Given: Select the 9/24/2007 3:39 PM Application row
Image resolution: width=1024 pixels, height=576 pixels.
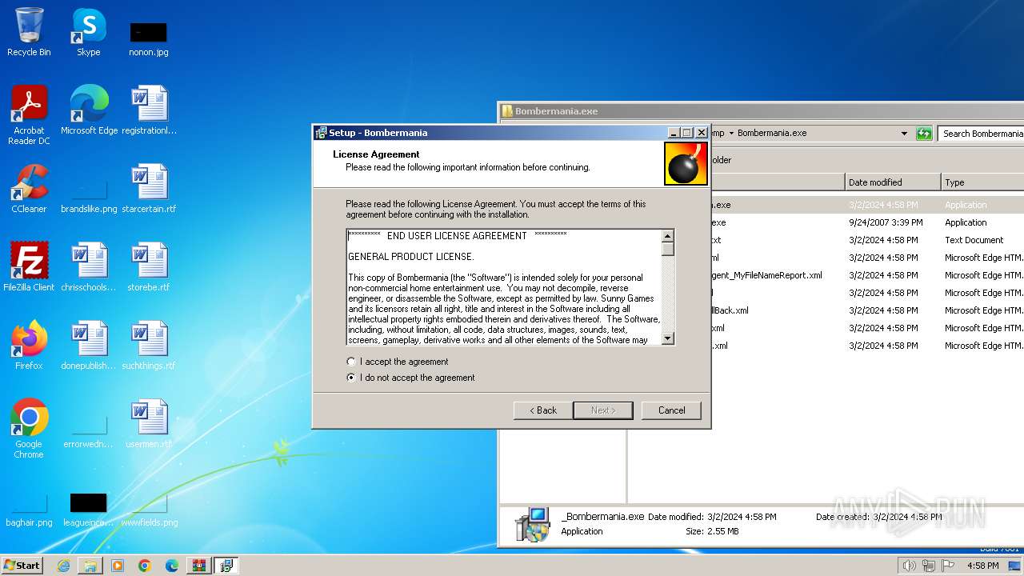Looking at the screenshot, I should tap(866, 222).
